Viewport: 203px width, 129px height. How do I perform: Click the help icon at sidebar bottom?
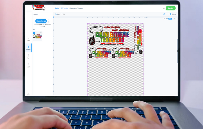click(28, 94)
